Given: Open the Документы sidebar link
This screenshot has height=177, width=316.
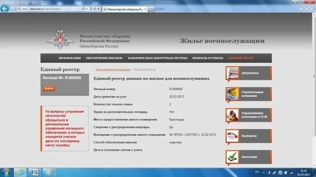Looking at the screenshot, I should (250, 73).
